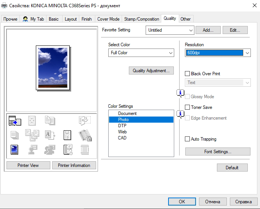This screenshot has width=260, height=209.
Task: Switch to the Stamp/Composition tab
Action: coord(141,19)
